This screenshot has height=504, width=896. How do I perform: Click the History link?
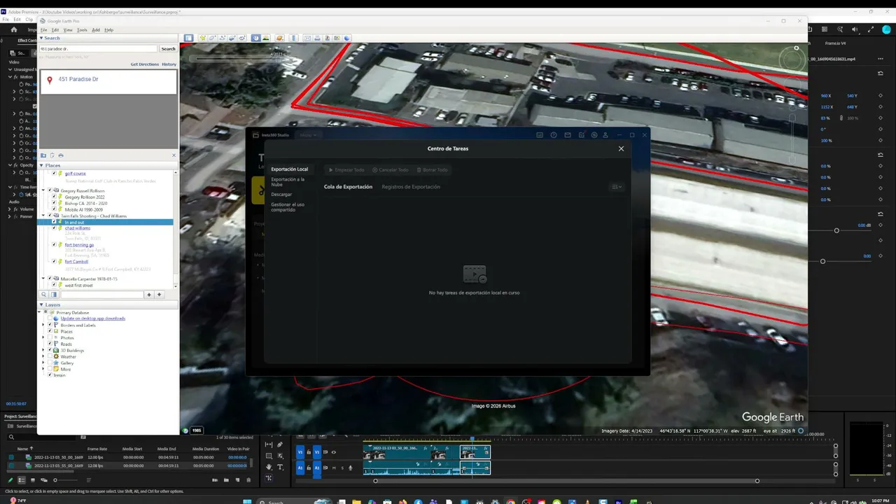169,64
